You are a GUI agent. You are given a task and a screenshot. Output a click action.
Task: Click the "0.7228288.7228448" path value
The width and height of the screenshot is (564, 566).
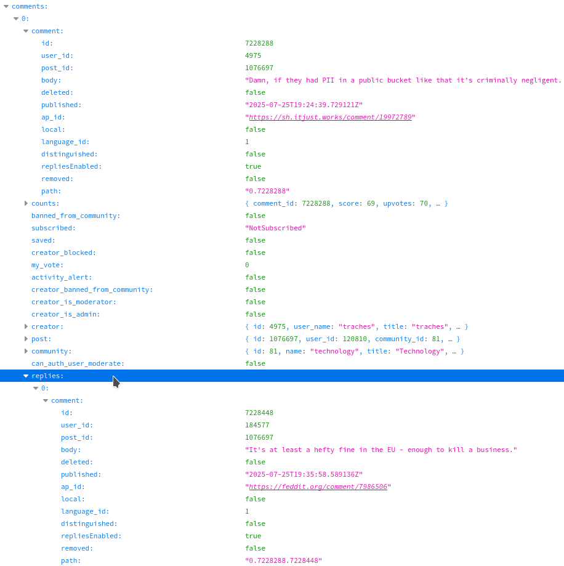click(283, 560)
